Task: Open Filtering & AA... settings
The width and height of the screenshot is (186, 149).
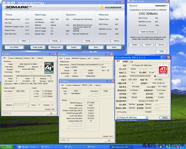Action: coord(56,47)
